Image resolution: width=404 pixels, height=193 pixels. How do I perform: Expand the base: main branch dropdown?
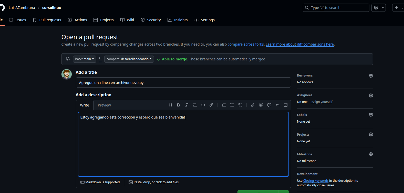pos(85,59)
